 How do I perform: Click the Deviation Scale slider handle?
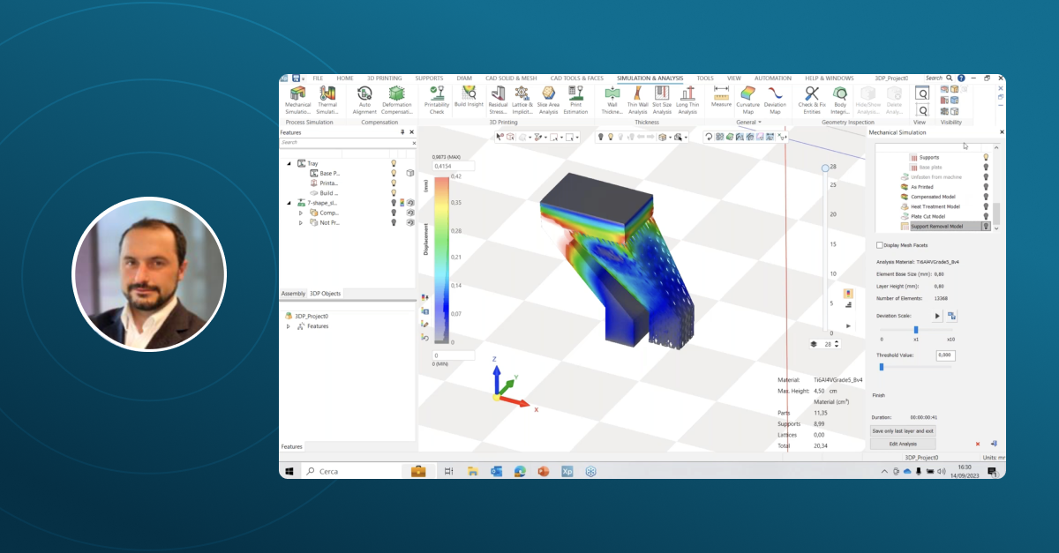point(915,329)
